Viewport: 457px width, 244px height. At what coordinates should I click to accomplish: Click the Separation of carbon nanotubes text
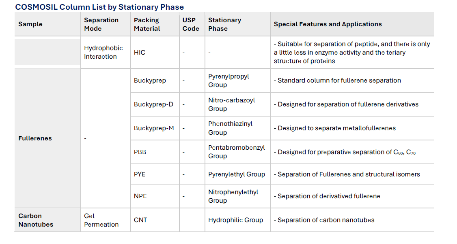pos(326,220)
